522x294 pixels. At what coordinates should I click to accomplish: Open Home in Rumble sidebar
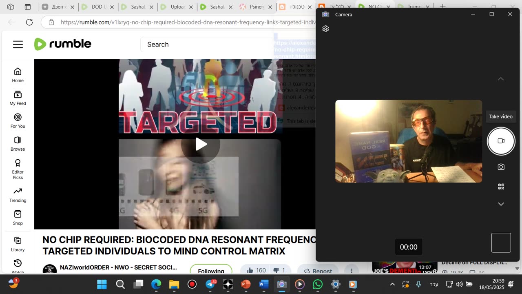tap(18, 75)
